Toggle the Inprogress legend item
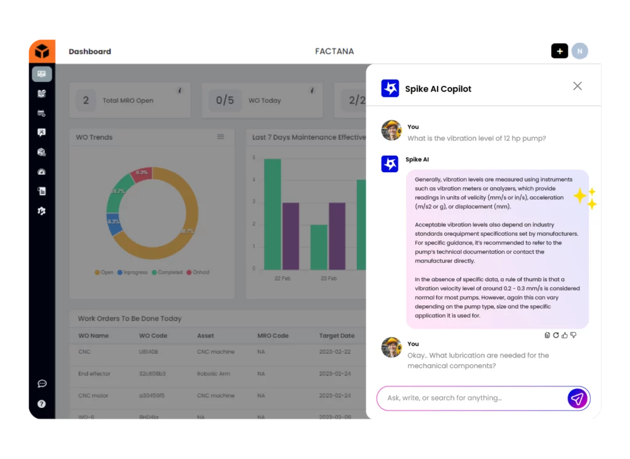Viewport: 630px width, 459px height. [133, 272]
